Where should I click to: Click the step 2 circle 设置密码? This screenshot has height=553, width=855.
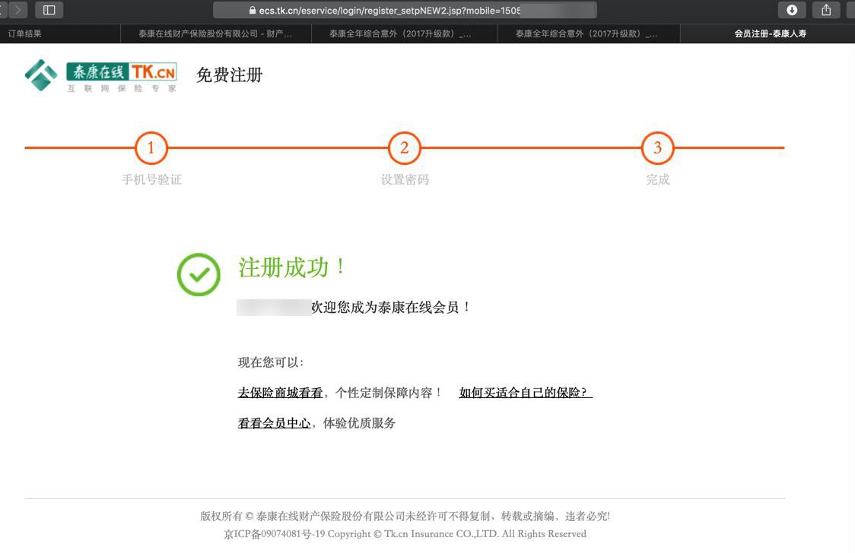pos(404,147)
